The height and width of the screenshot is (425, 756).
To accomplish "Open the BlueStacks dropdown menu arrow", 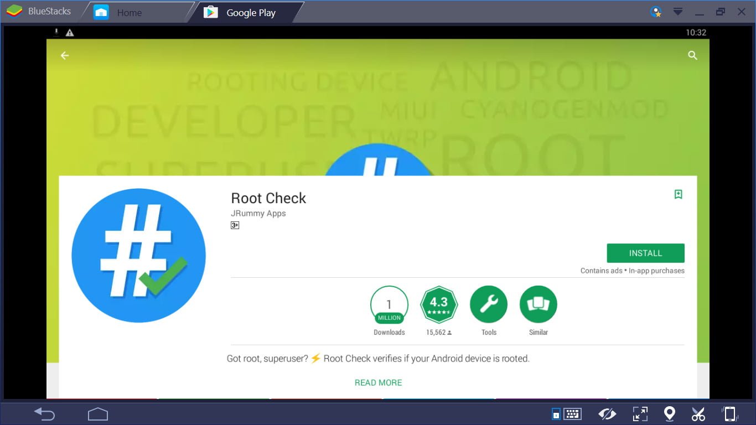I will [677, 12].
